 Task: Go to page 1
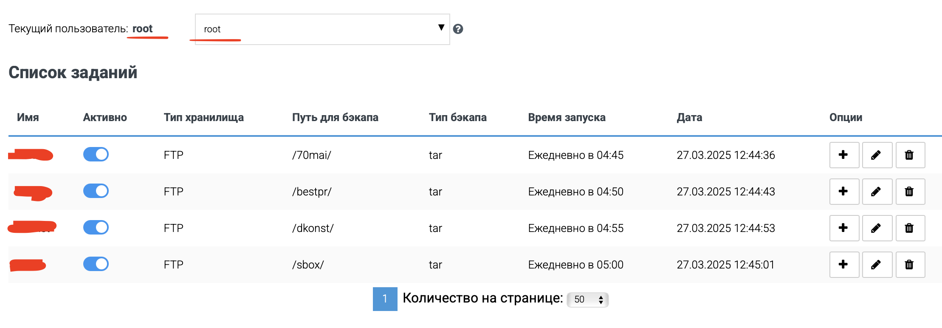coord(385,299)
